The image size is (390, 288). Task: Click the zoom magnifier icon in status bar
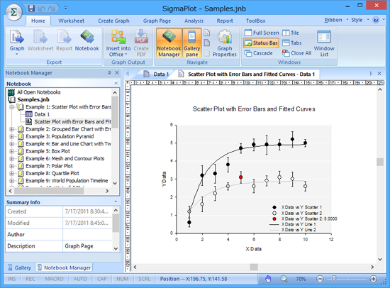pyautogui.click(x=284, y=279)
